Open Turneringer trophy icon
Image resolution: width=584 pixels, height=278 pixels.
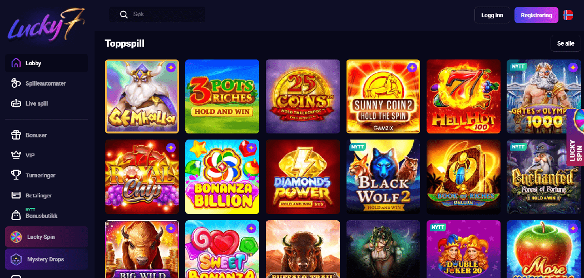coord(16,175)
